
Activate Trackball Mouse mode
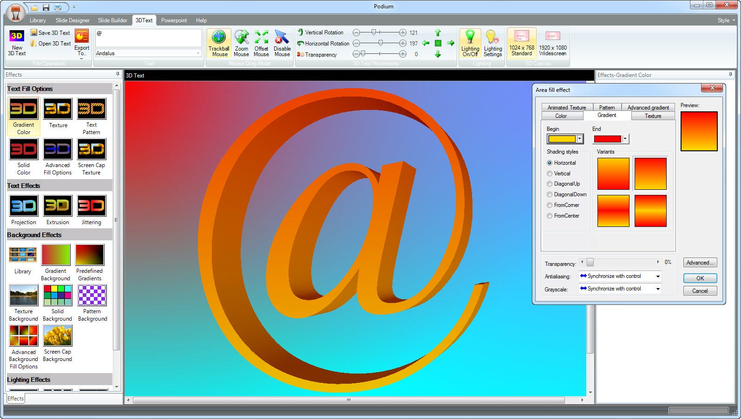[219, 43]
